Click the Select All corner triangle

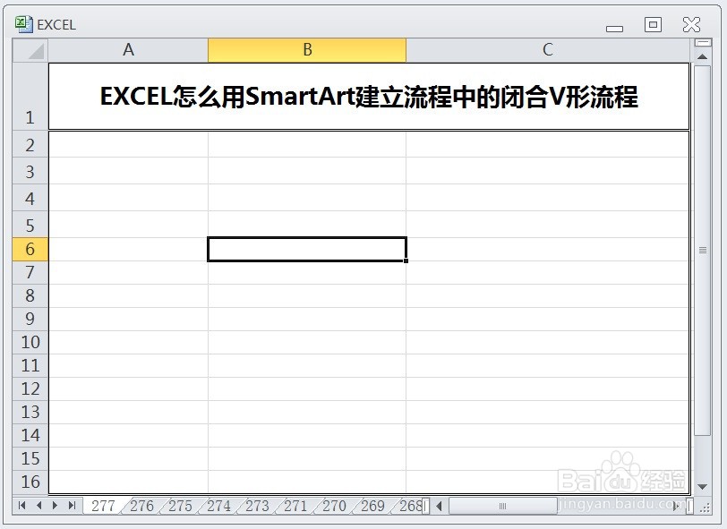click(30, 50)
